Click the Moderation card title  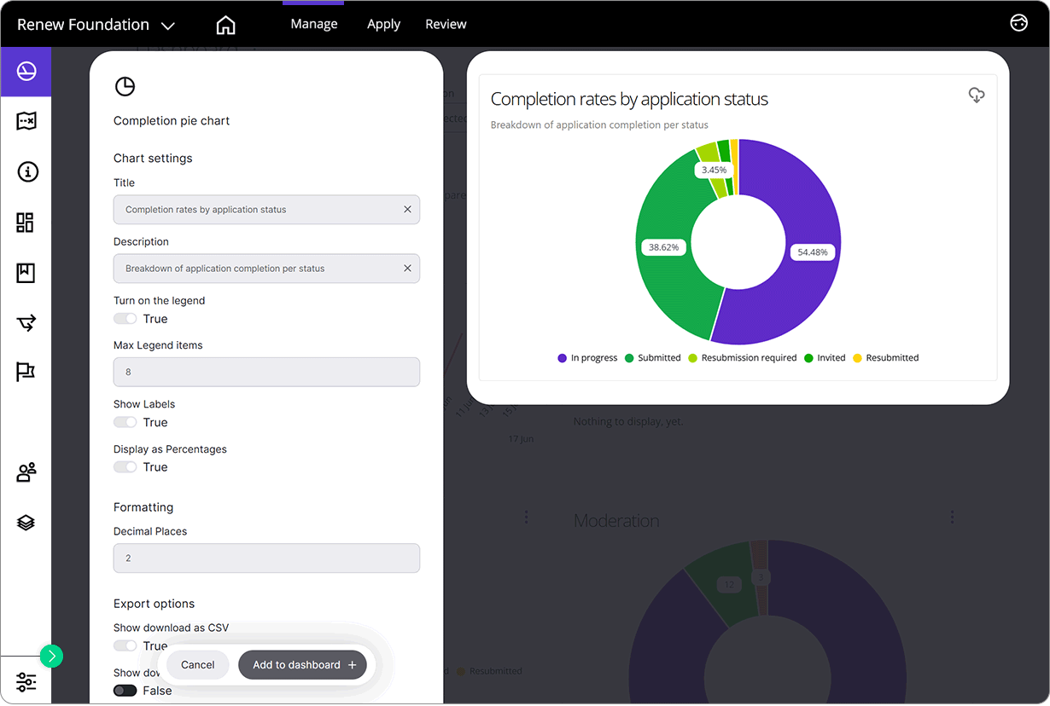616,520
